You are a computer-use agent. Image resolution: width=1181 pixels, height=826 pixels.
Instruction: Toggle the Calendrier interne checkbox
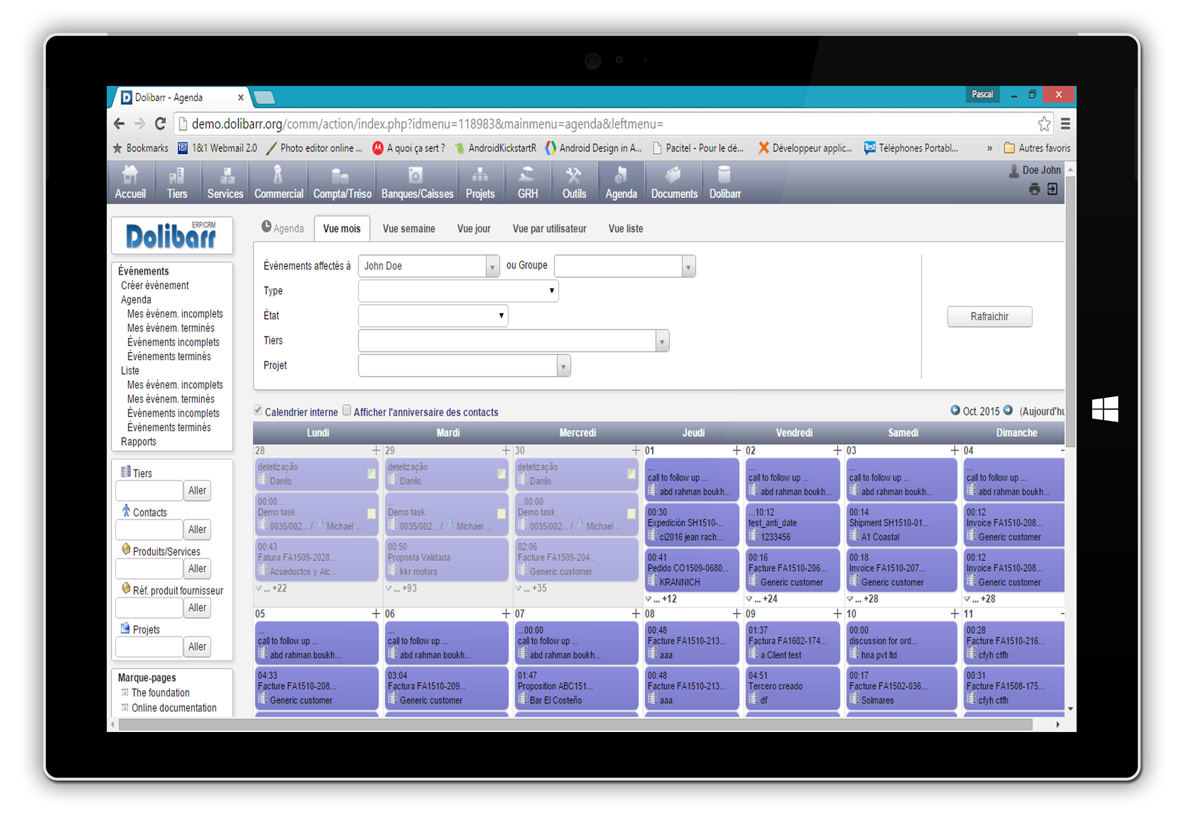pyautogui.click(x=258, y=411)
